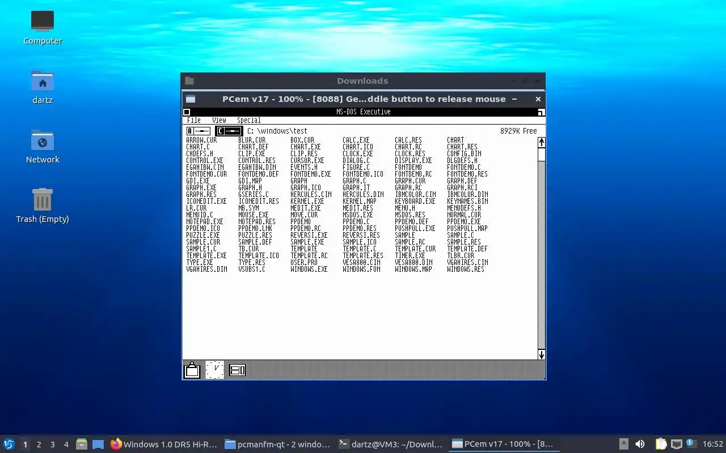The height and width of the screenshot is (453, 726).
Task: Select file TIMER.EXE in the list
Action: click(410, 255)
